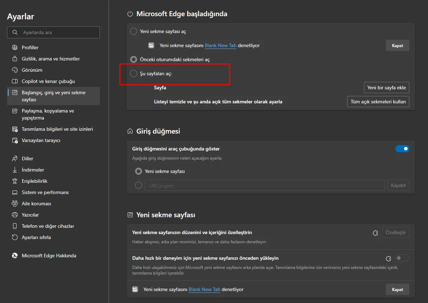Click the Yazıcılar printer icon
The image size is (428, 303).
coord(15,215)
